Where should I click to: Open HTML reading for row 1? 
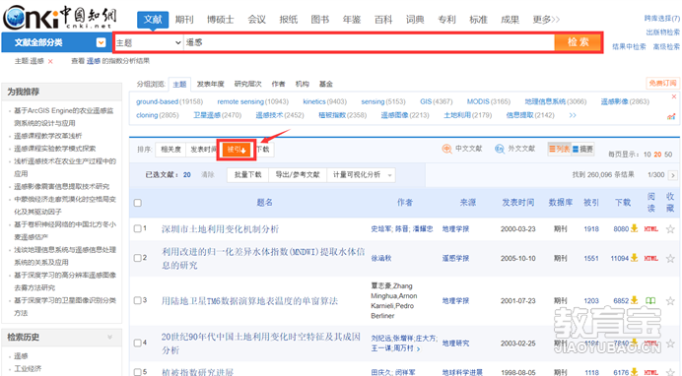pos(650,228)
